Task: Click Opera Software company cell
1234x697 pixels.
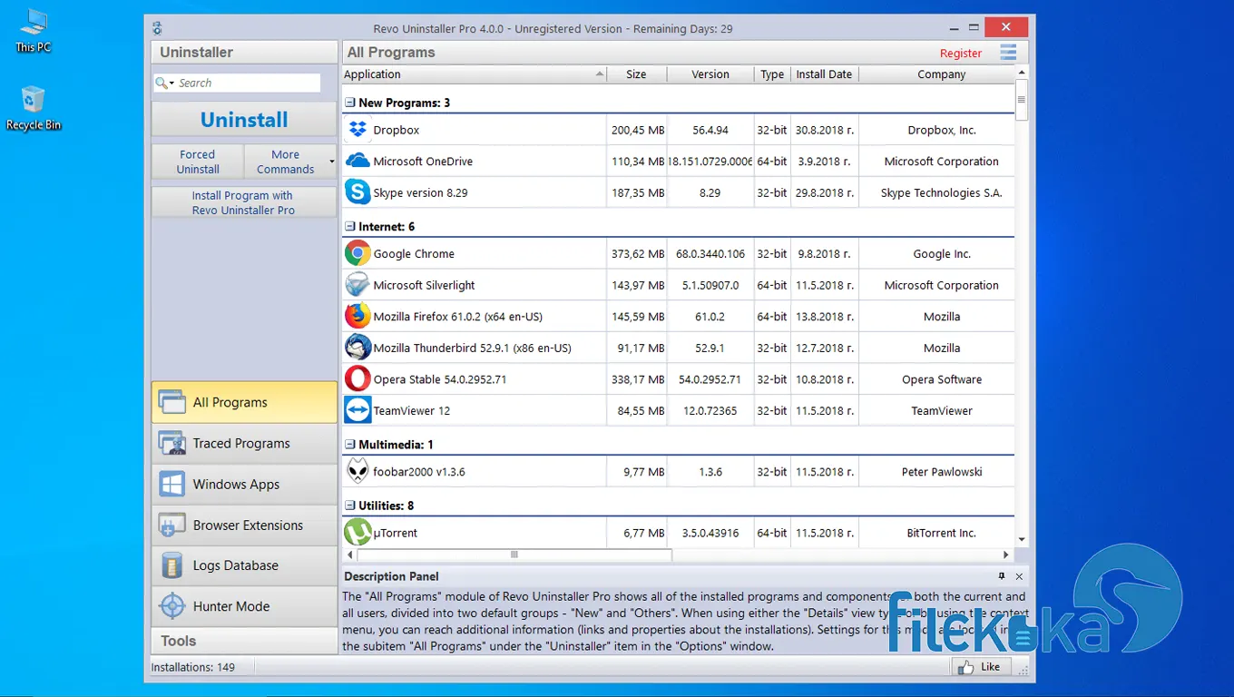Action: [x=942, y=379]
